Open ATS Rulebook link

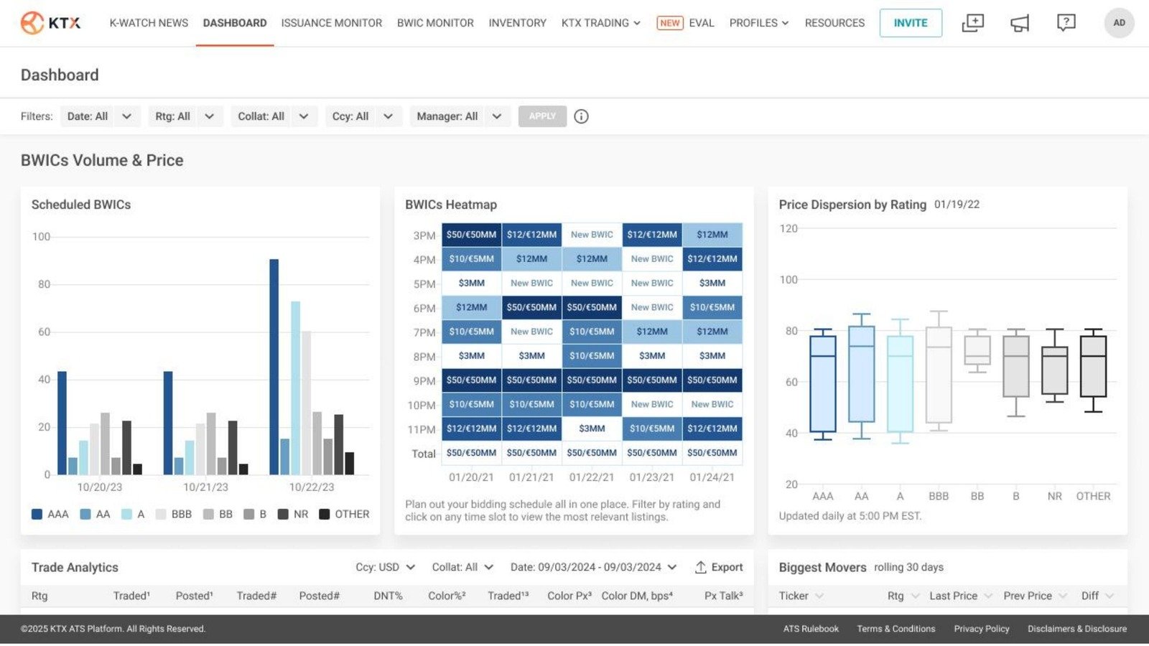(811, 629)
